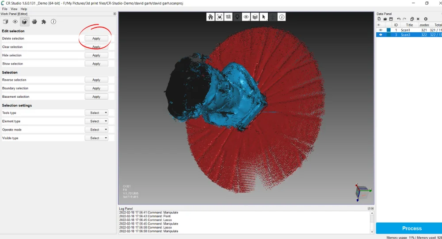Click the eye column header in Data Panel
This screenshot has width=442, height=239.
(379, 25)
